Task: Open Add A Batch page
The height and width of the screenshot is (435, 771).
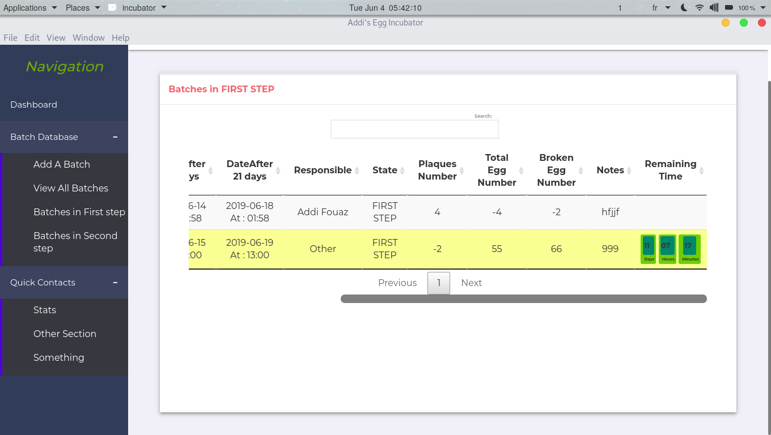Action: [x=62, y=164]
